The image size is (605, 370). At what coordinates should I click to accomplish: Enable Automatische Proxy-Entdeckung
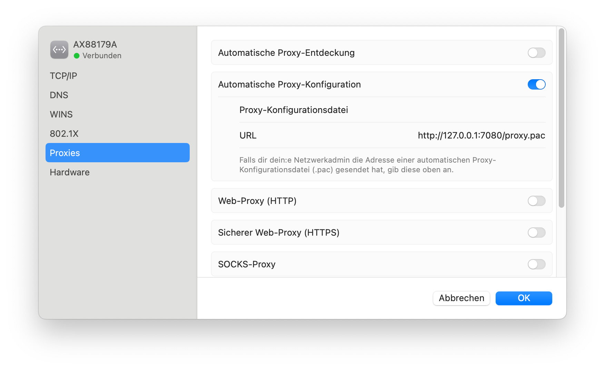point(536,53)
